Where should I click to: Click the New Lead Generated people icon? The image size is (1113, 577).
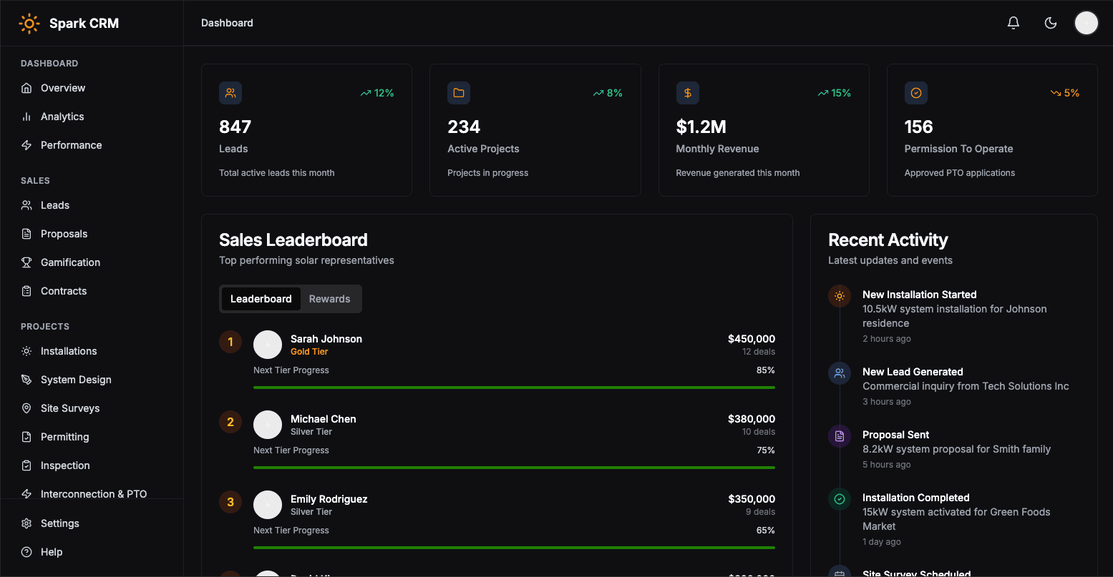(840, 373)
